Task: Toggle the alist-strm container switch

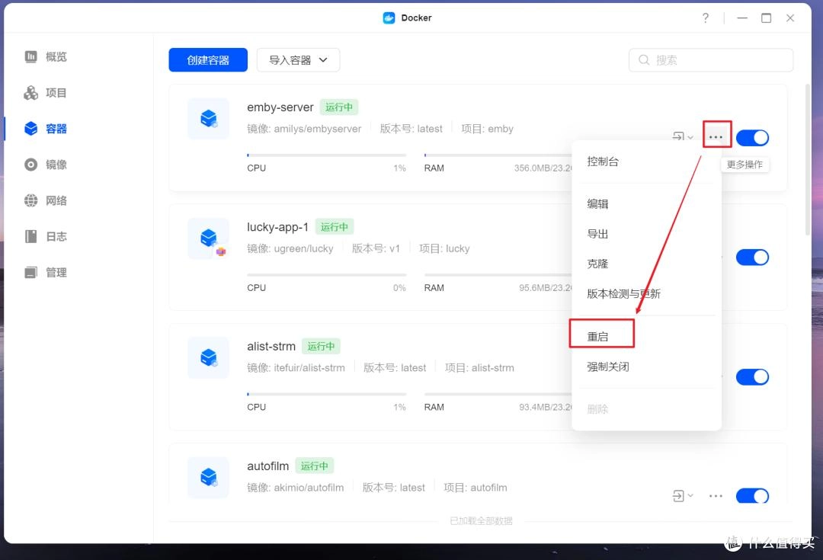Action: [752, 377]
